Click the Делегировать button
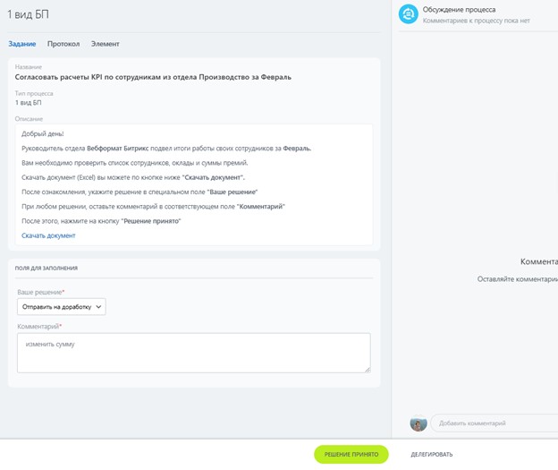This screenshot has width=558, height=470. coord(431,455)
